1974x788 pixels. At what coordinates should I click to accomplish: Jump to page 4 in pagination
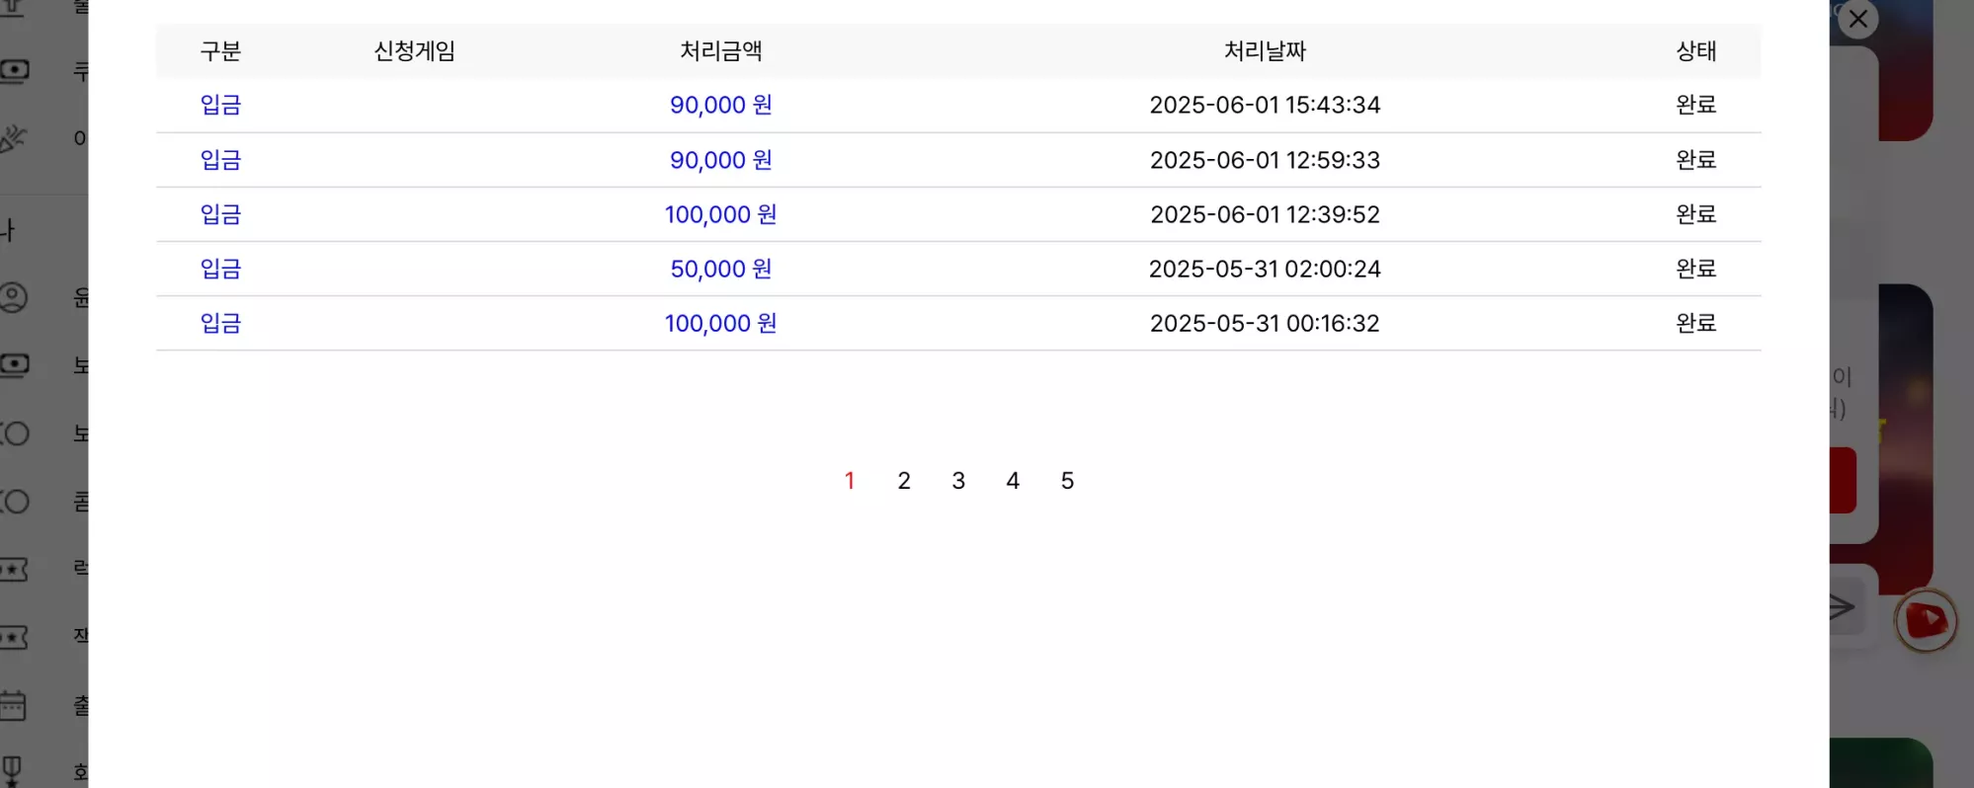tap(1013, 481)
